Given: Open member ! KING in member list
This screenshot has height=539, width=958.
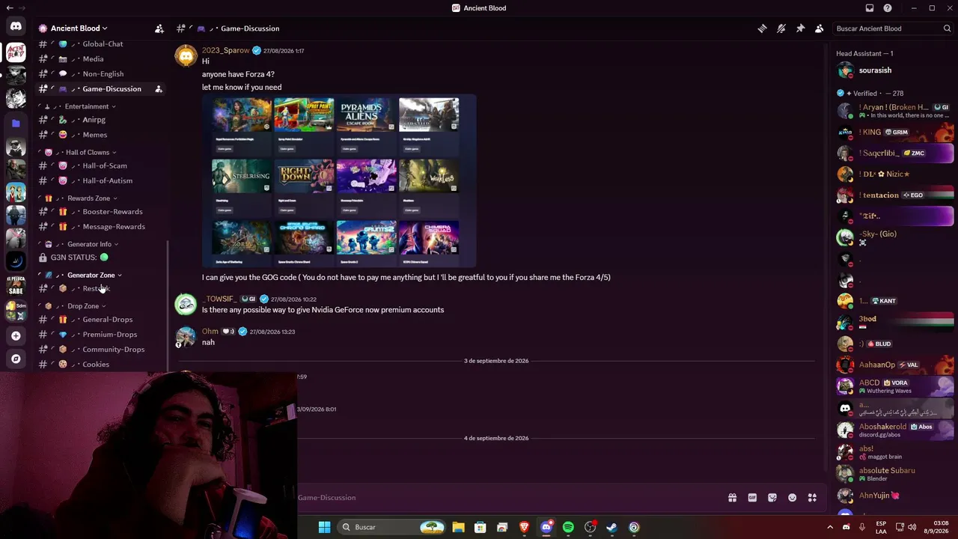Looking at the screenshot, I should [895, 133].
